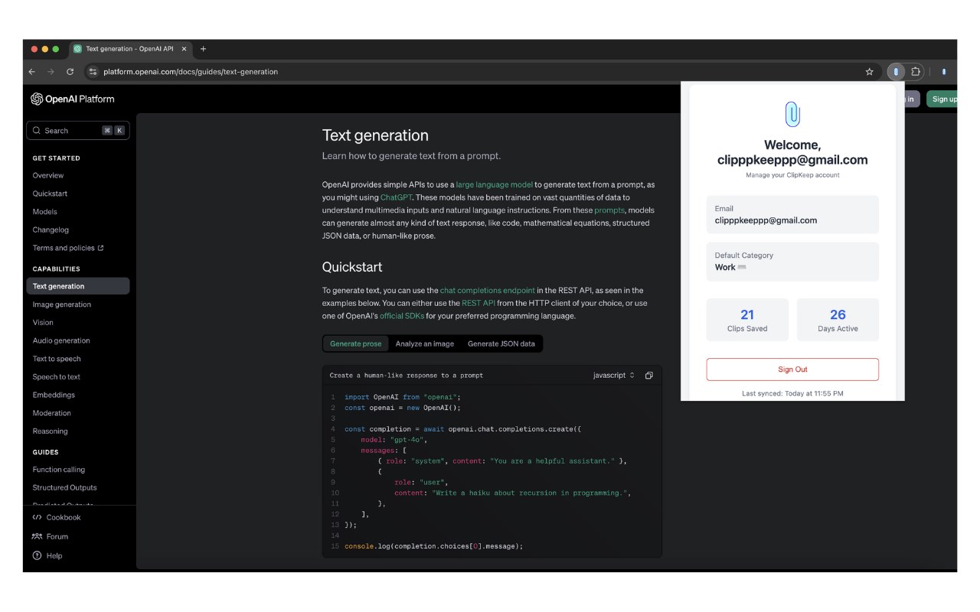Click the ClipKeep paperclip logo in popup
This screenshot has width=980, height=612.
792,115
